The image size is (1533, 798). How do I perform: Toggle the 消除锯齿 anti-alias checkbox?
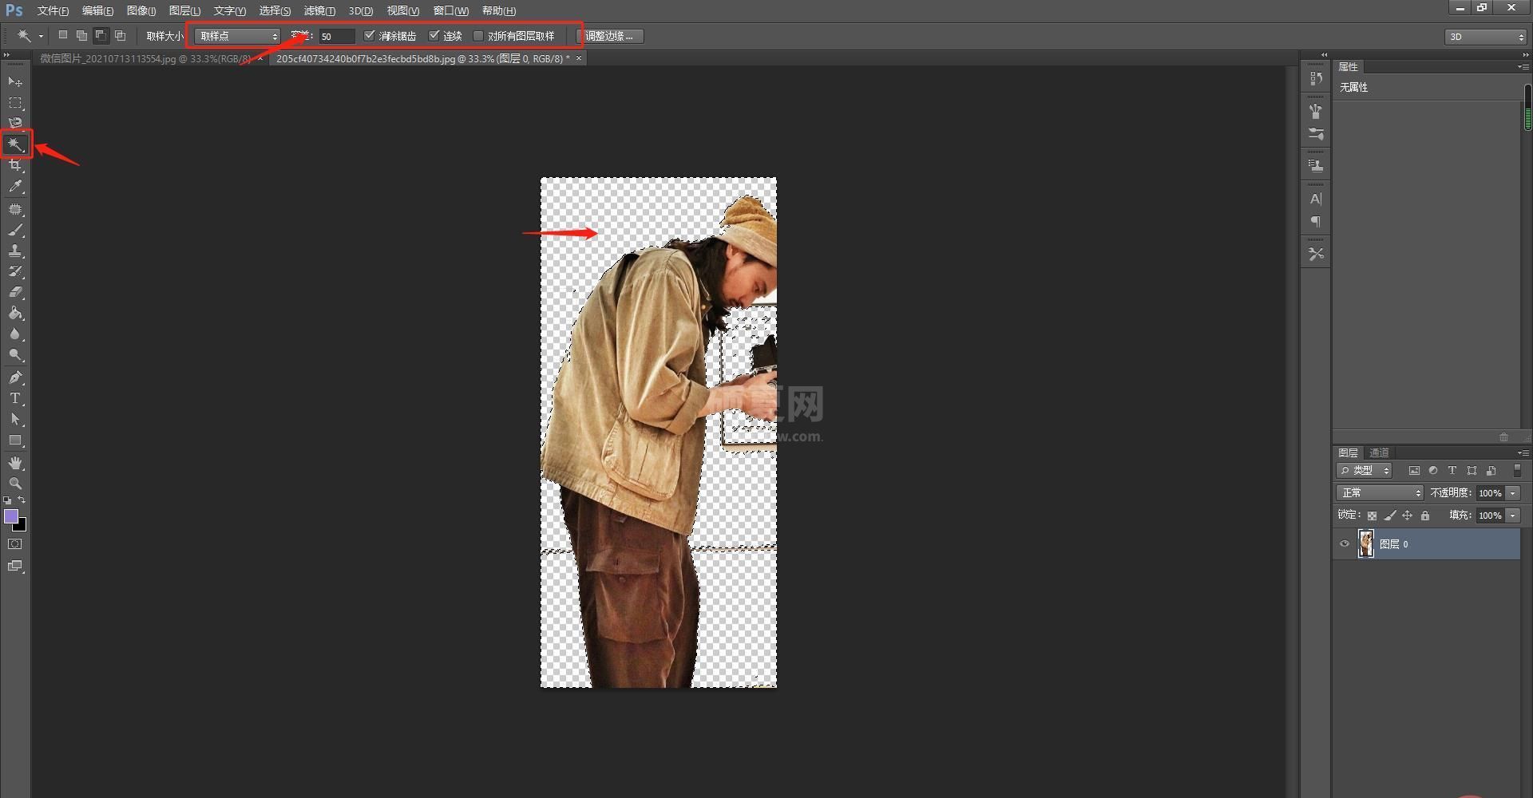(369, 36)
